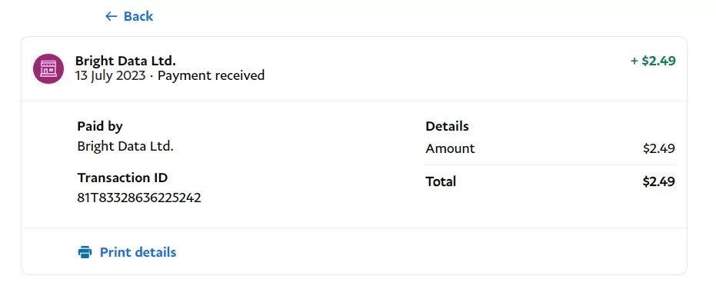Click the bold Total label

pyautogui.click(x=441, y=181)
